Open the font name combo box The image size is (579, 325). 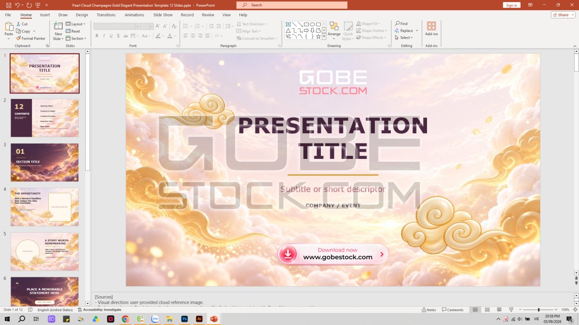(116, 26)
